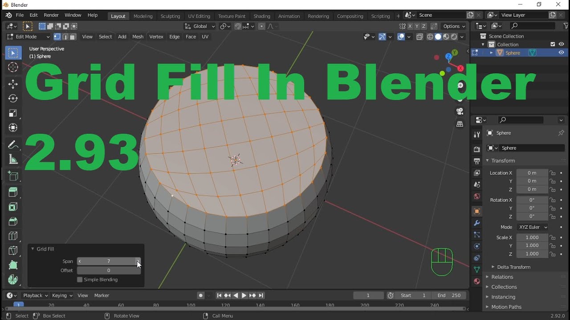The height and width of the screenshot is (320, 570).
Task: Jump to the end frame
Action: coord(261,296)
